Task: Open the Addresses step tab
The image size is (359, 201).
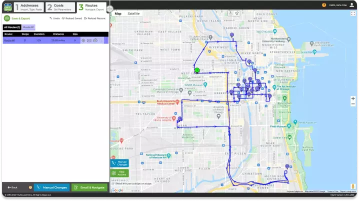Action: tap(29, 7)
